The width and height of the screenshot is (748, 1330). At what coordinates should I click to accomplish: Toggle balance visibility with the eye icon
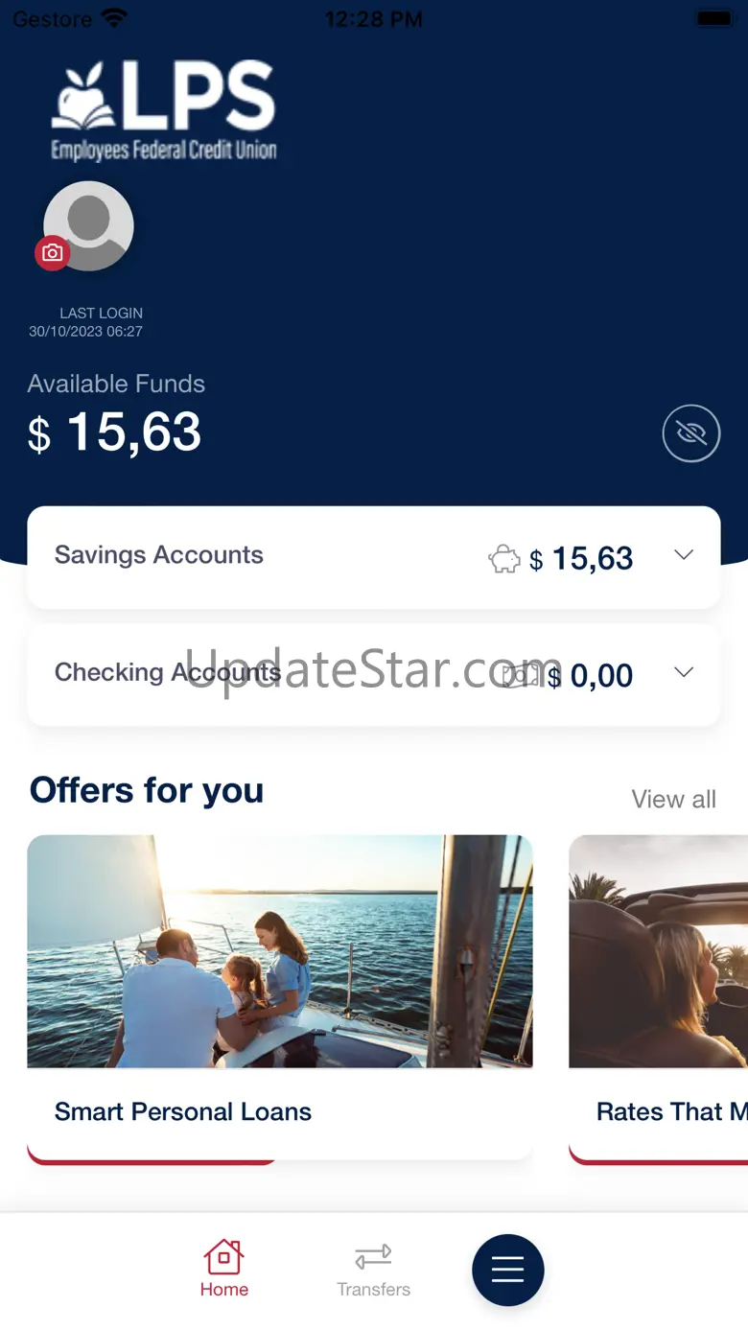tap(691, 433)
